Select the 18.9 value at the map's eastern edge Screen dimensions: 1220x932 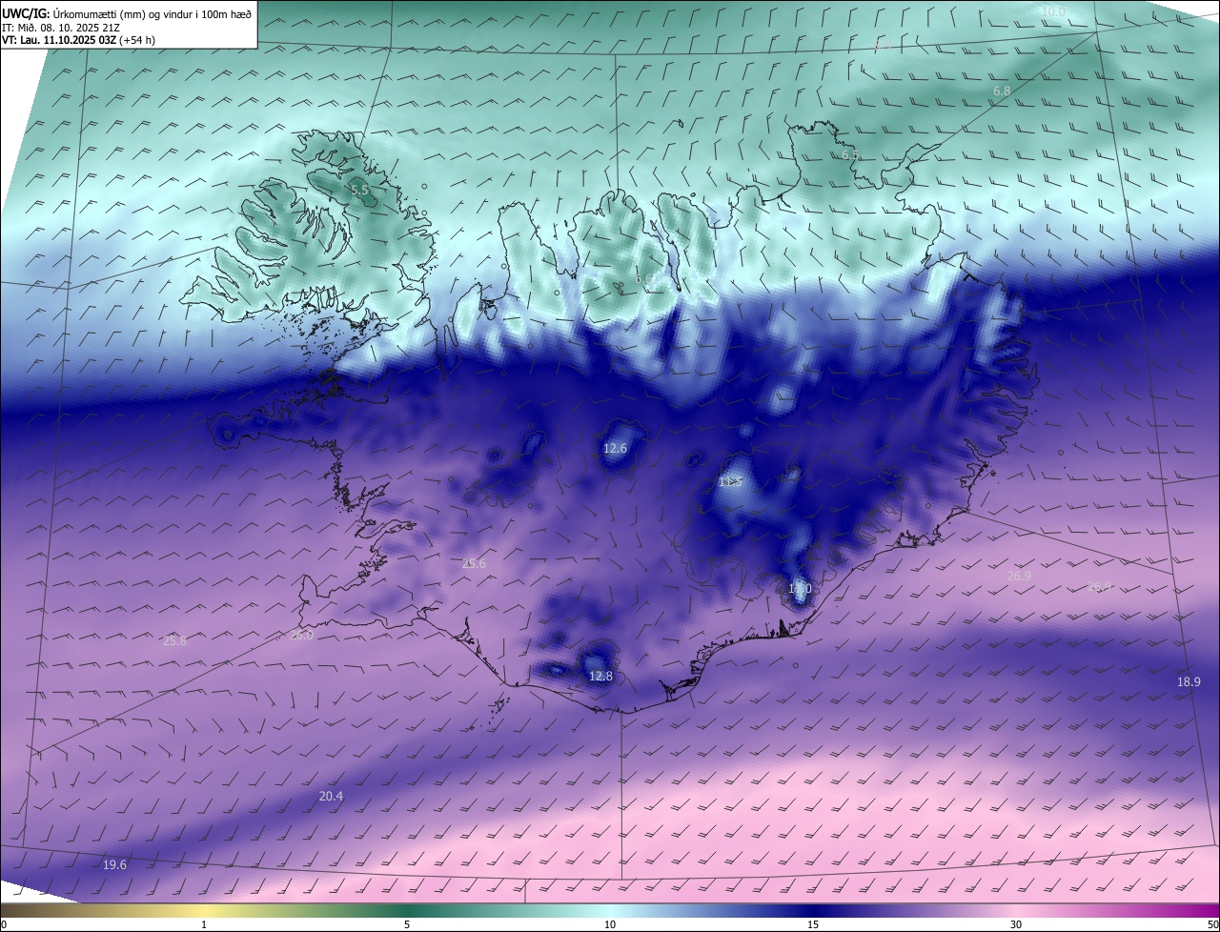click(x=1189, y=681)
